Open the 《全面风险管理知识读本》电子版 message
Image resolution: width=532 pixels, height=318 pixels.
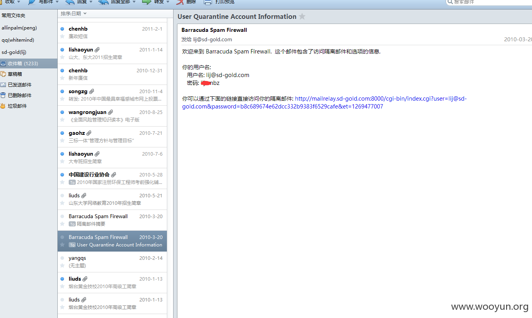pyautogui.click(x=112, y=116)
